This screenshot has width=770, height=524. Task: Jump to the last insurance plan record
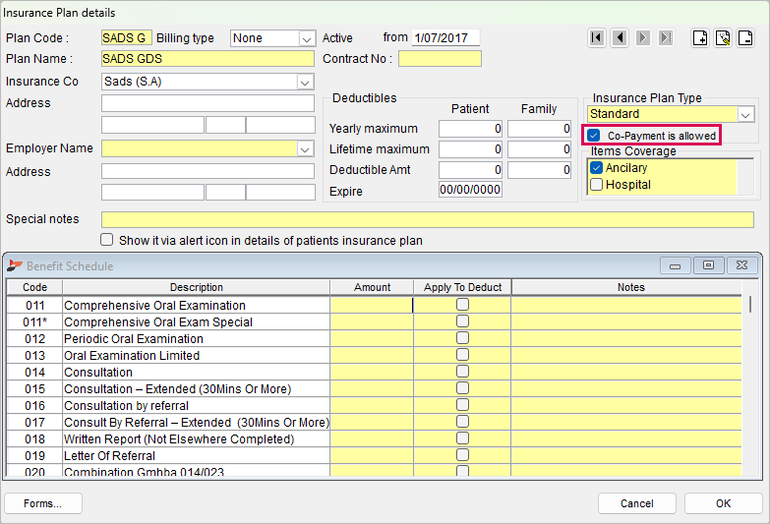click(666, 37)
